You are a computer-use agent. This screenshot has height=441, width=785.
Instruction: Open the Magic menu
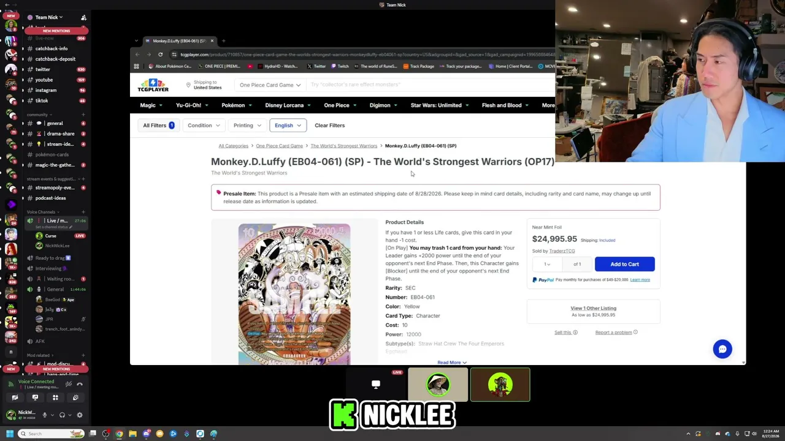(x=151, y=105)
